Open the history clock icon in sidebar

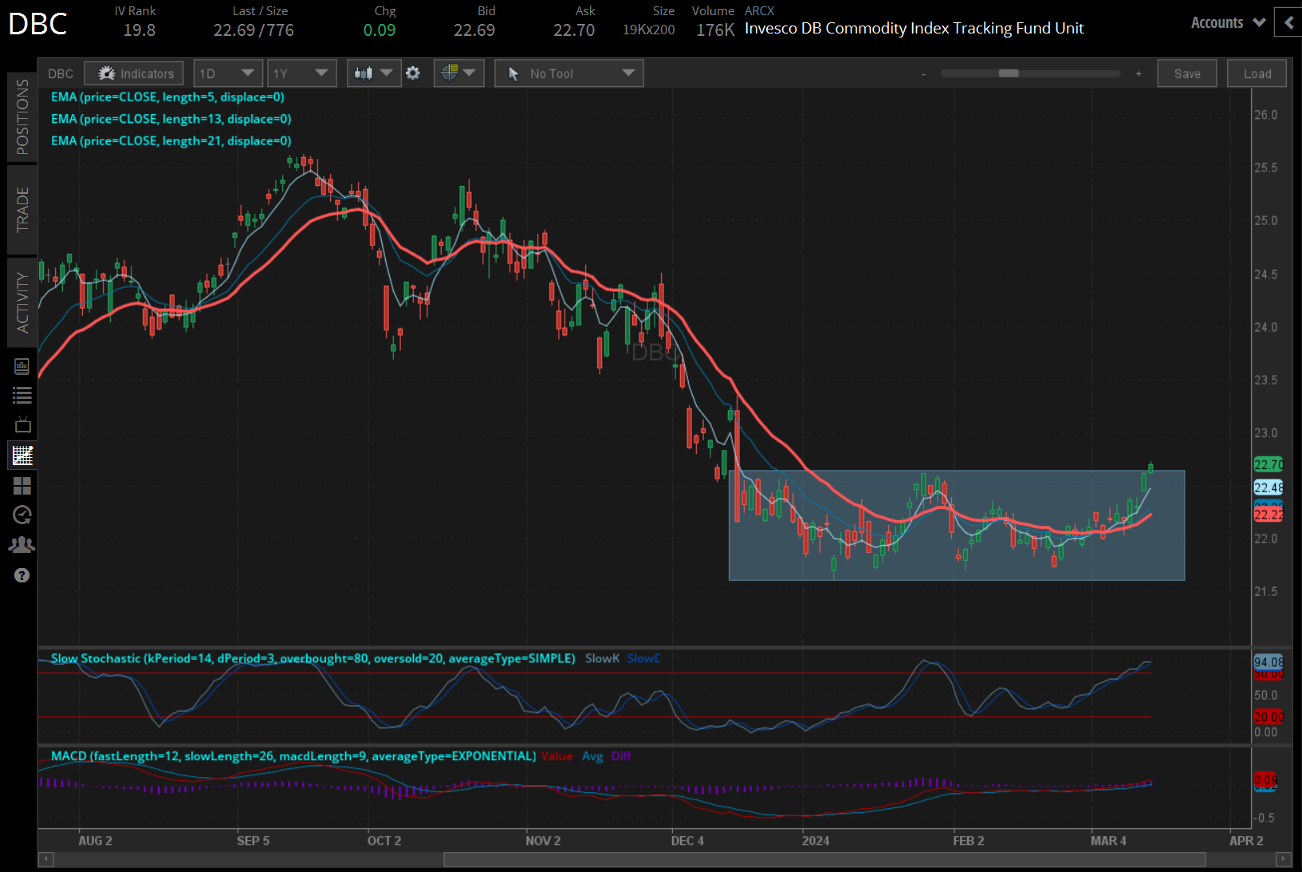22,515
